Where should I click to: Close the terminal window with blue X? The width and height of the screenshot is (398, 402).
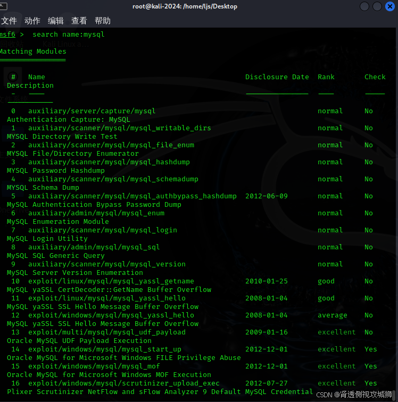[390, 6]
